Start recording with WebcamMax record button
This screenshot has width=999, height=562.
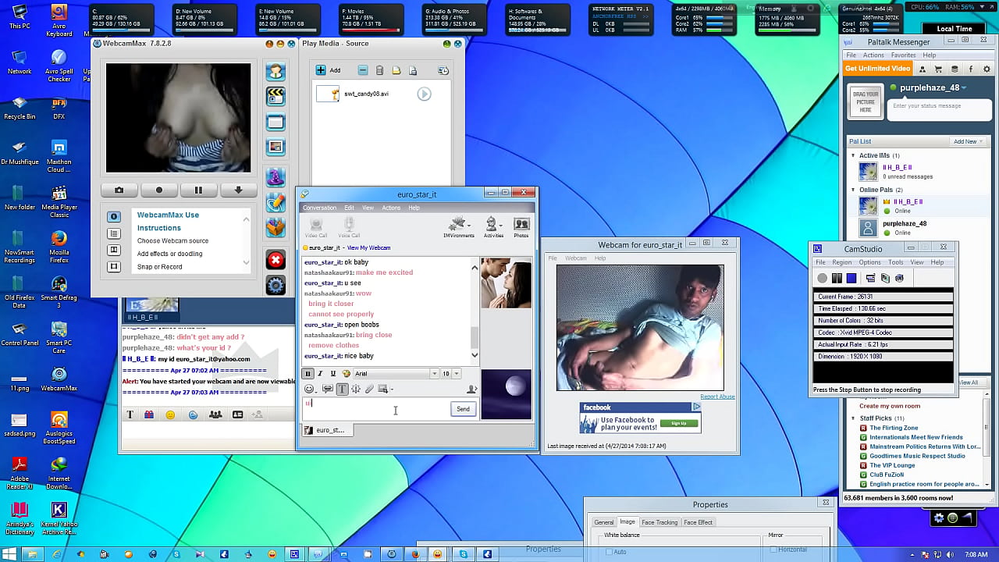point(158,190)
